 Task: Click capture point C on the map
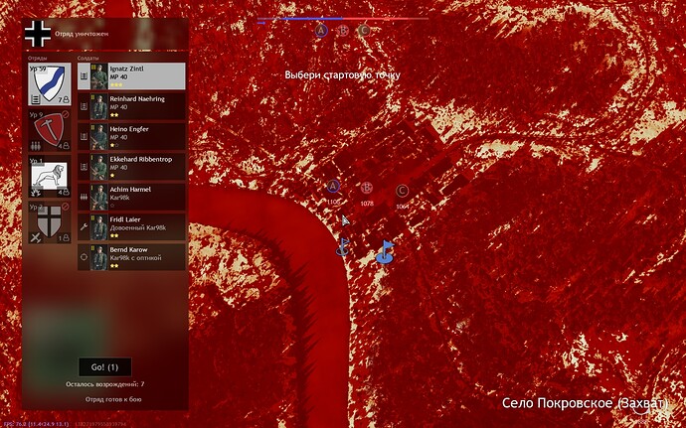402,191
